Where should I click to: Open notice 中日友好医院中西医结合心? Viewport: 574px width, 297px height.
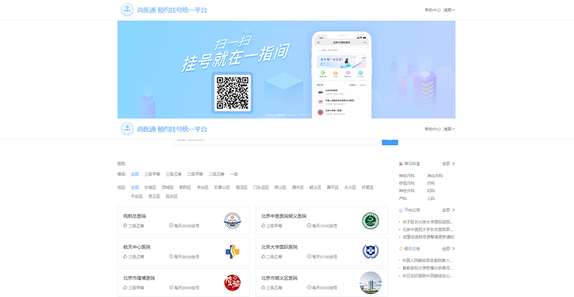[427, 276]
